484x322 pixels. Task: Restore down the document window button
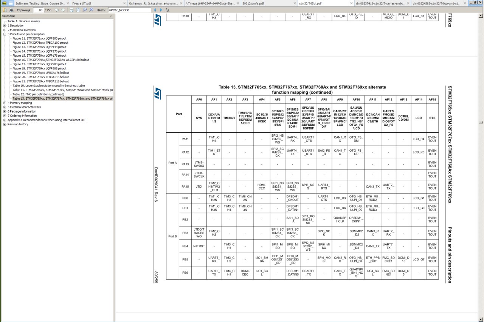(x=475, y=3)
